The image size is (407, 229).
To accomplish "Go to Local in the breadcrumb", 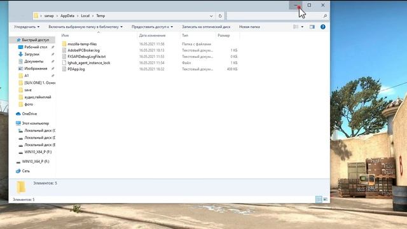I will tap(85, 16).
